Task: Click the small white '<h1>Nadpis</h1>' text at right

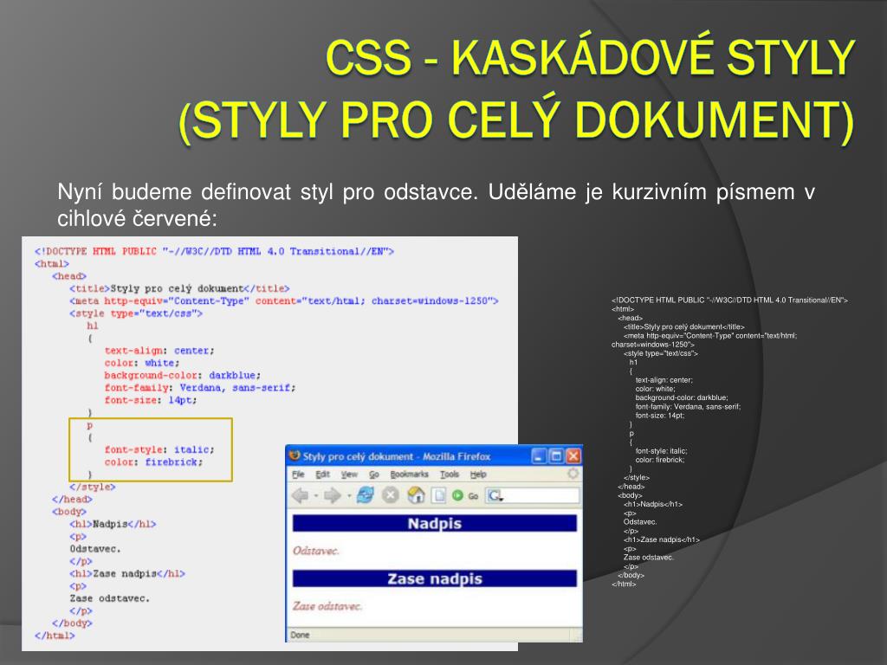Action: [x=653, y=504]
